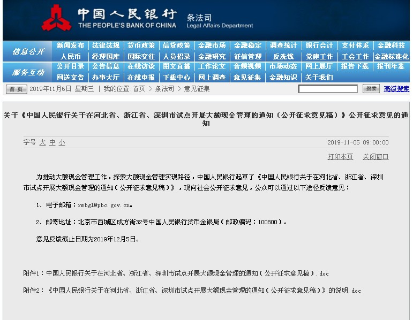The image size is (413, 320).
Task: Open 市场动态 navigation item
Action: coord(283,66)
